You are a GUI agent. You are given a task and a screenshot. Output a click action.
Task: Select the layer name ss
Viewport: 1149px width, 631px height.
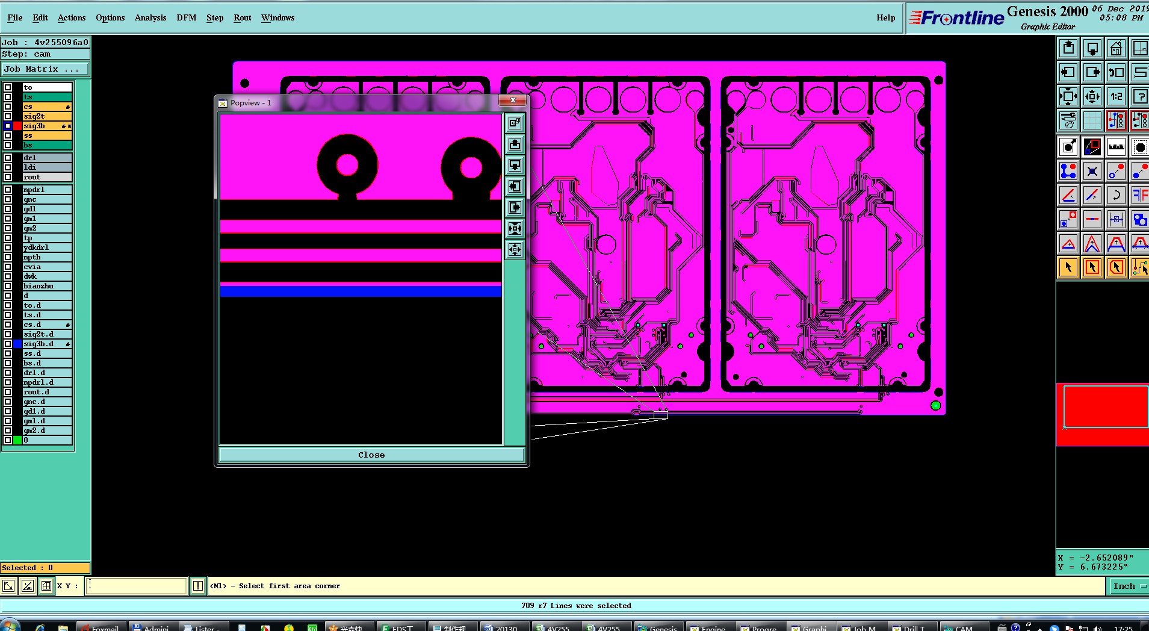coord(48,135)
